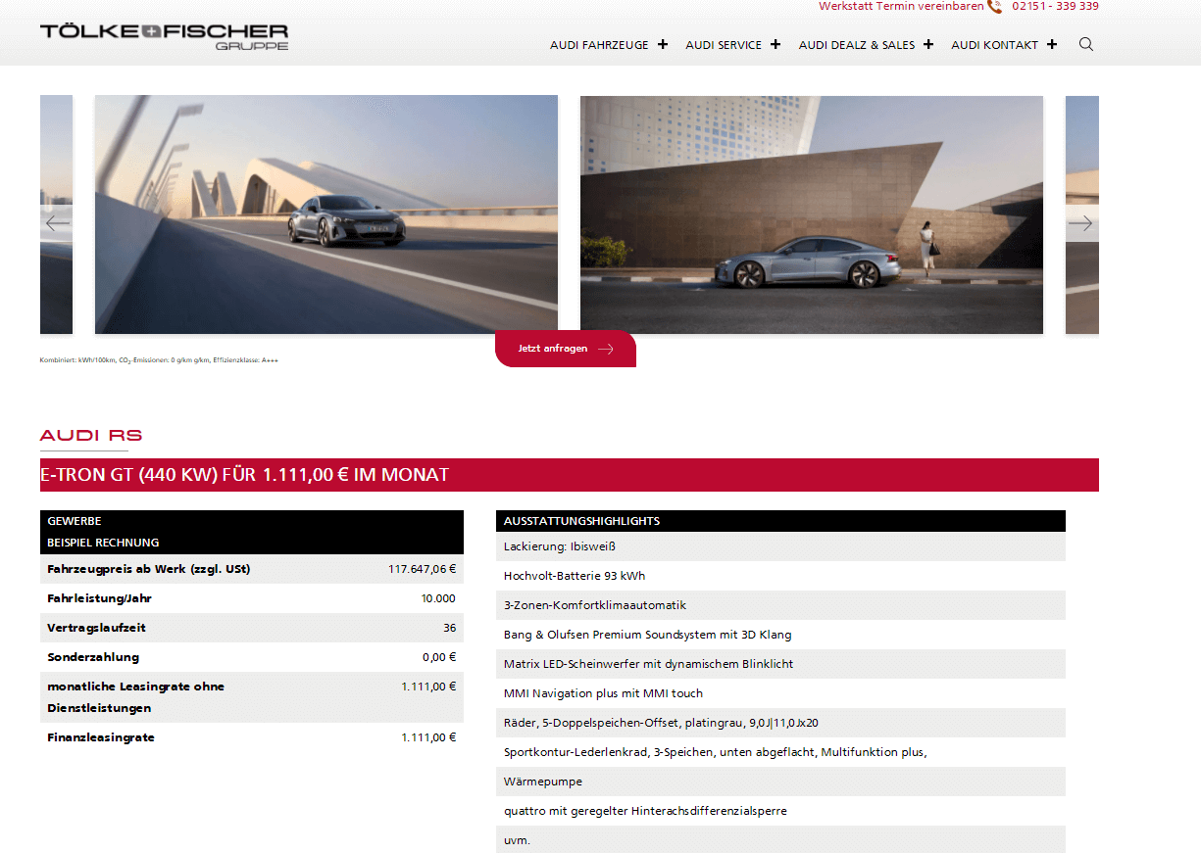The image size is (1201, 853).
Task: Expand plus icon next to Audi Dealz & Sales
Action: pos(928,44)
